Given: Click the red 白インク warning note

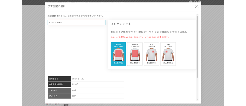Looking at the screenshot, I should click(140, 37).
